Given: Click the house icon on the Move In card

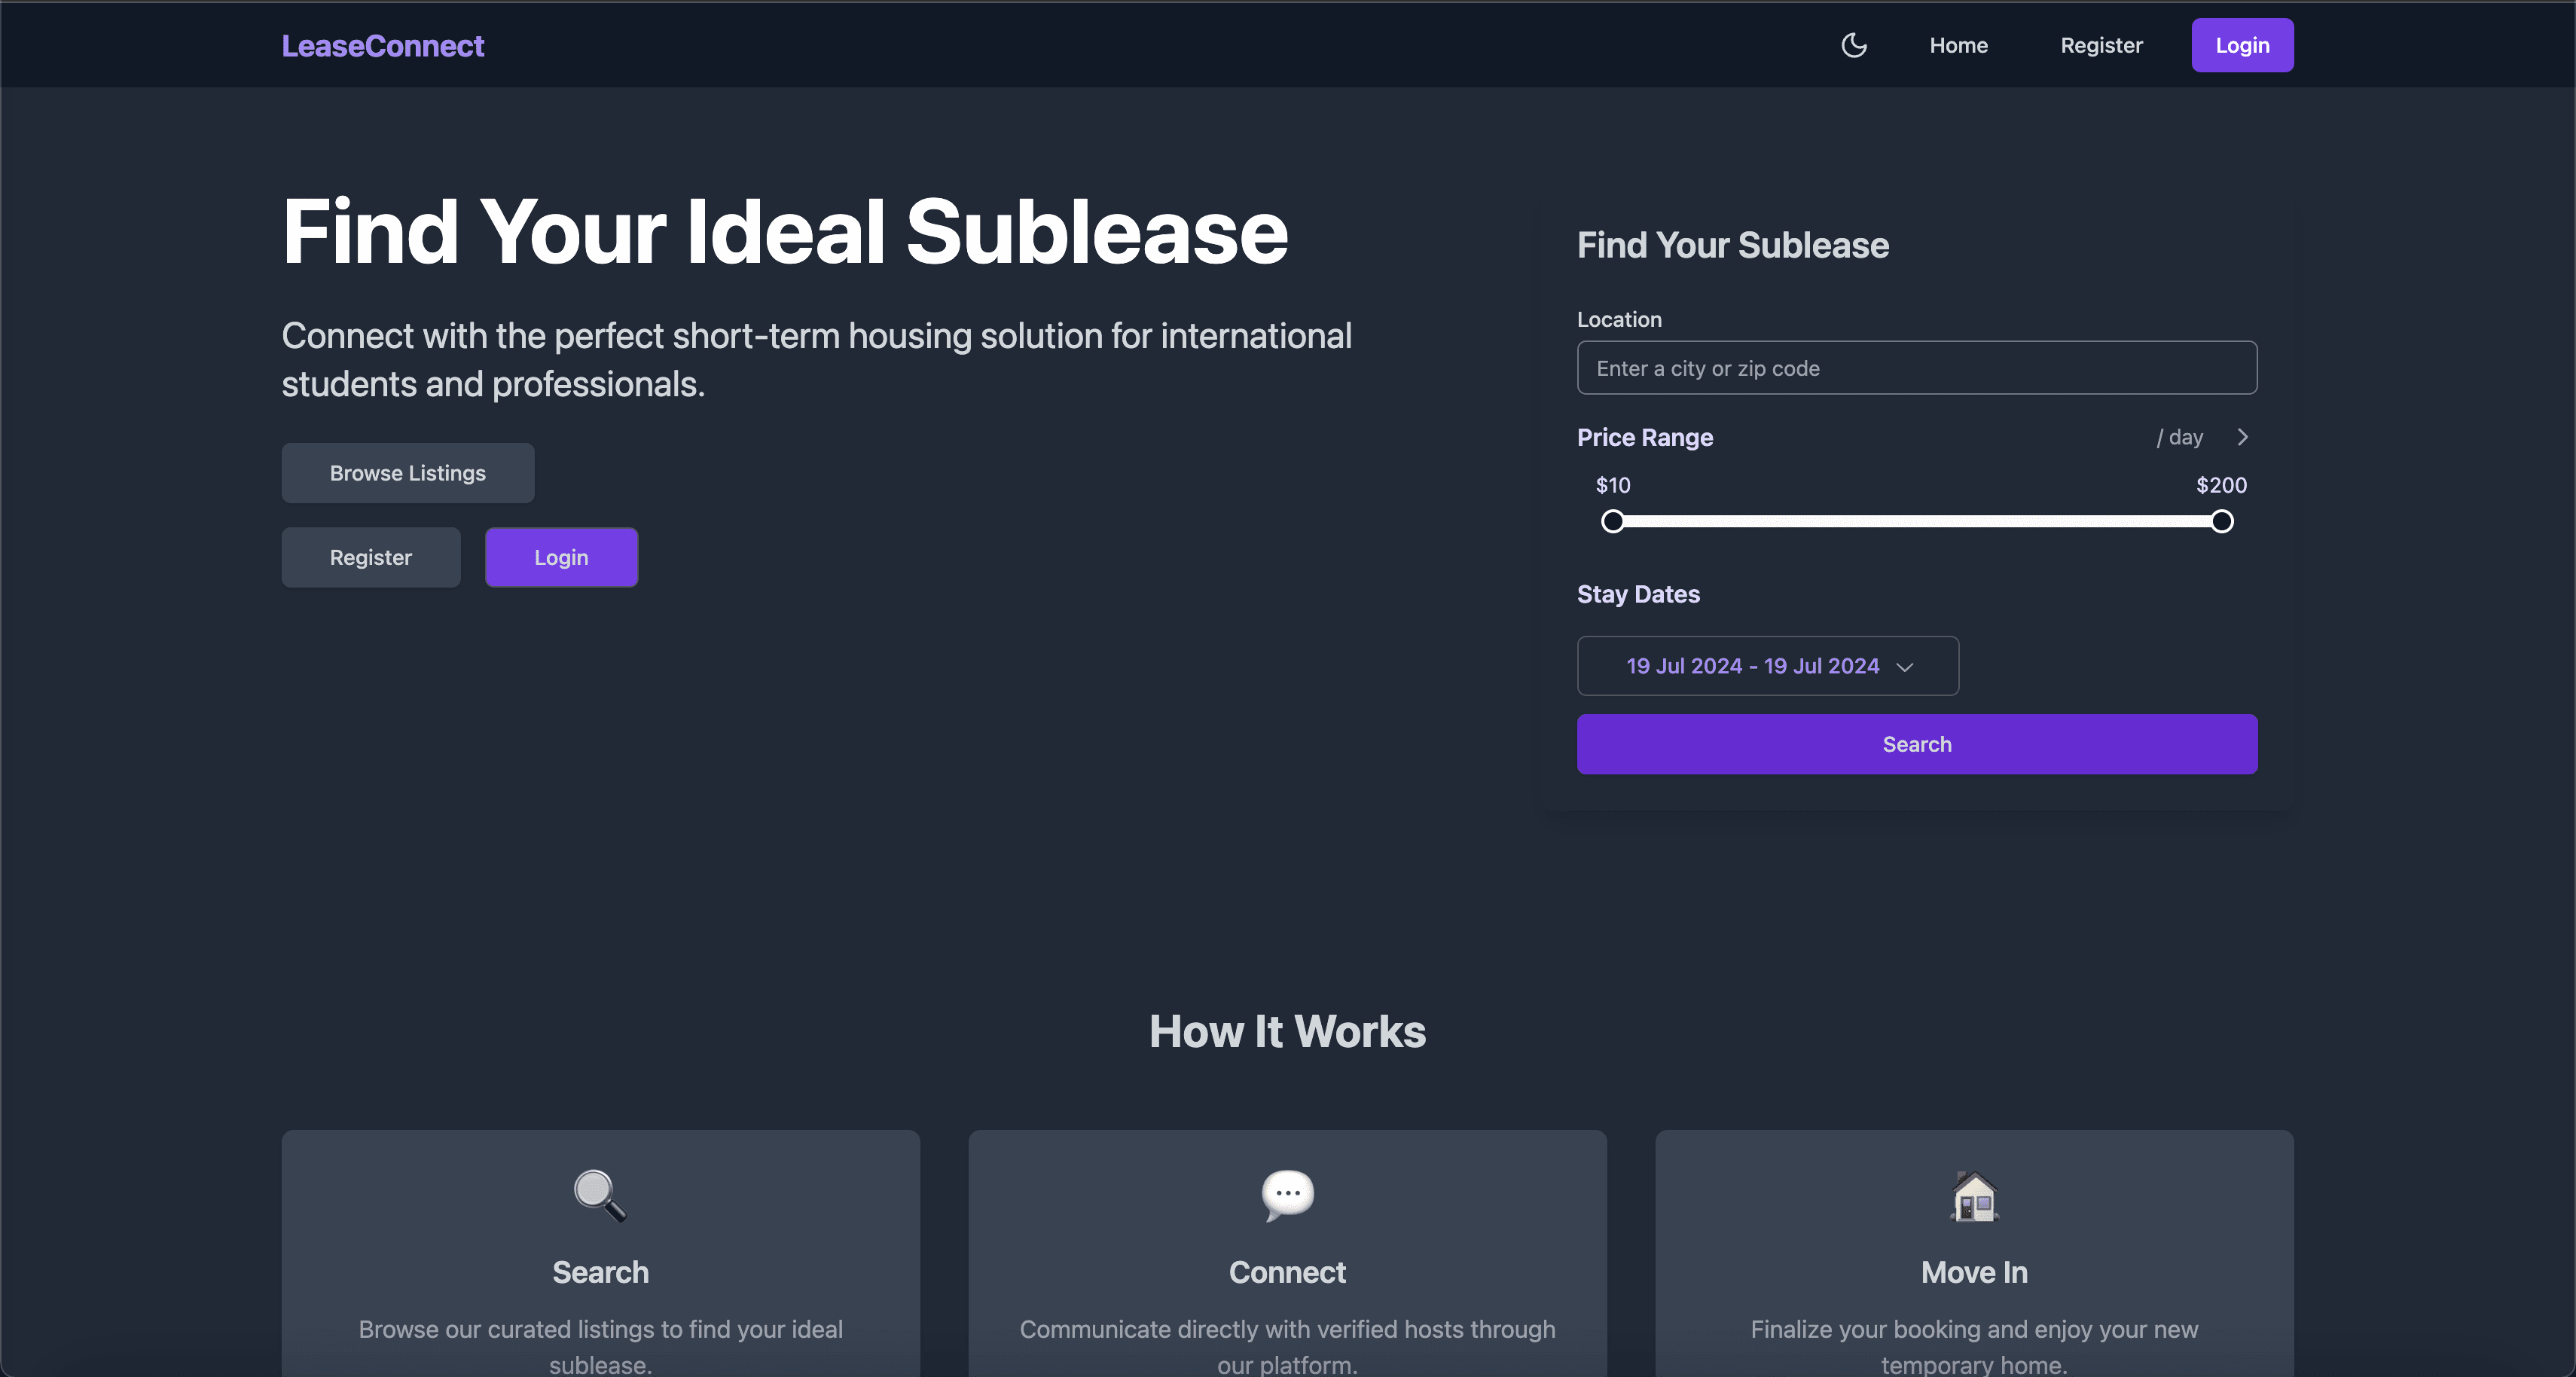Looking at the screenshot, I should coord(1974,1195).
